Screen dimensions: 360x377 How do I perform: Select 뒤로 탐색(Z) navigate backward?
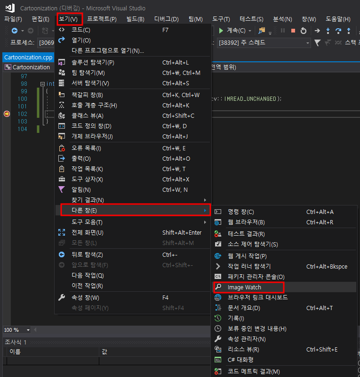(133, 254)
